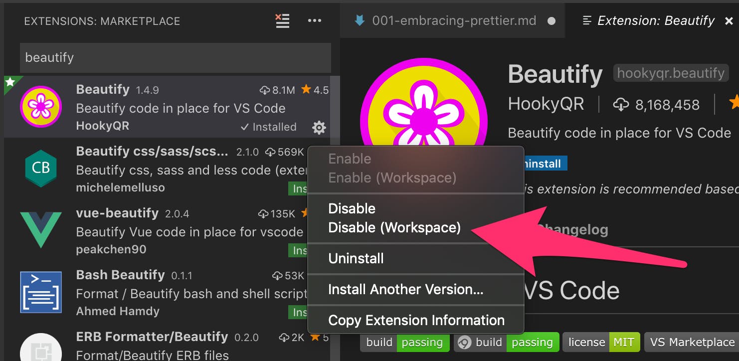Click the Installed status label on Beautify

coord(269,127)
